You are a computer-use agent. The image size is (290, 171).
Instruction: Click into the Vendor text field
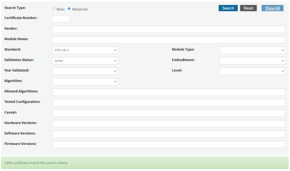tap(169, 29)
